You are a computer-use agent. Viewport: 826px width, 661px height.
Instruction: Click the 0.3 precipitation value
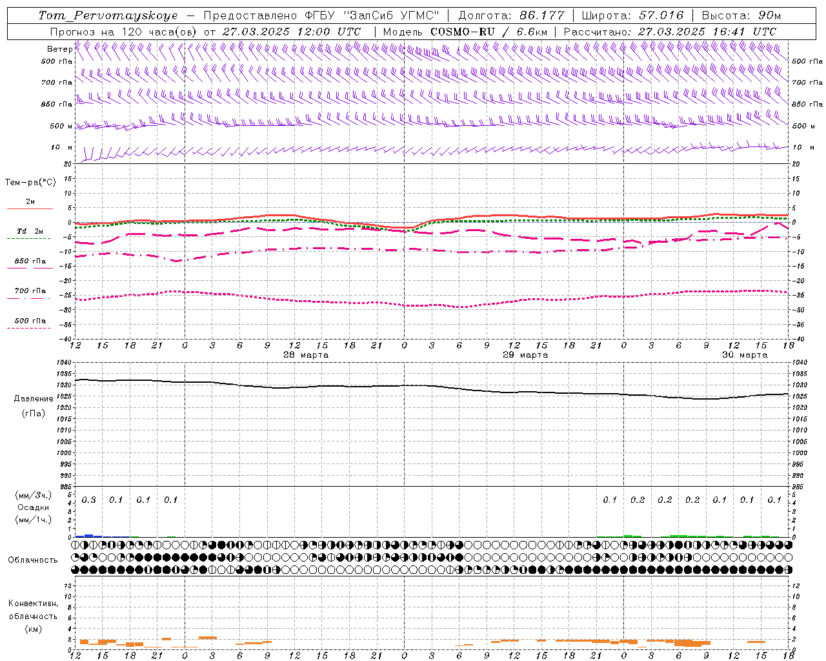[x=89, y=500]
